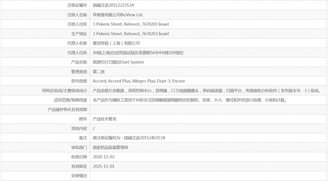Click the 有效期至 label
The width and height of the screenshot is (328, 181).
coord(79,167)
